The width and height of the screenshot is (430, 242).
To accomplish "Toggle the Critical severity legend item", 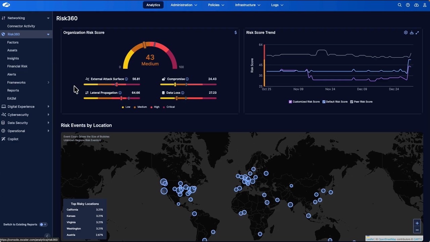I will 169,107.
